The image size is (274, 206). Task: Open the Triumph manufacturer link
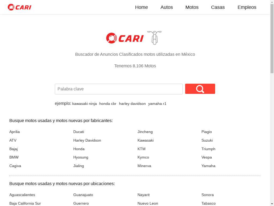(x=208, y=149)
